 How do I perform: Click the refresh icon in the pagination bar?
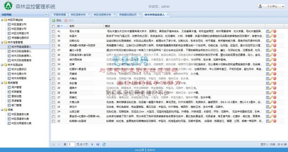point(104,144)
